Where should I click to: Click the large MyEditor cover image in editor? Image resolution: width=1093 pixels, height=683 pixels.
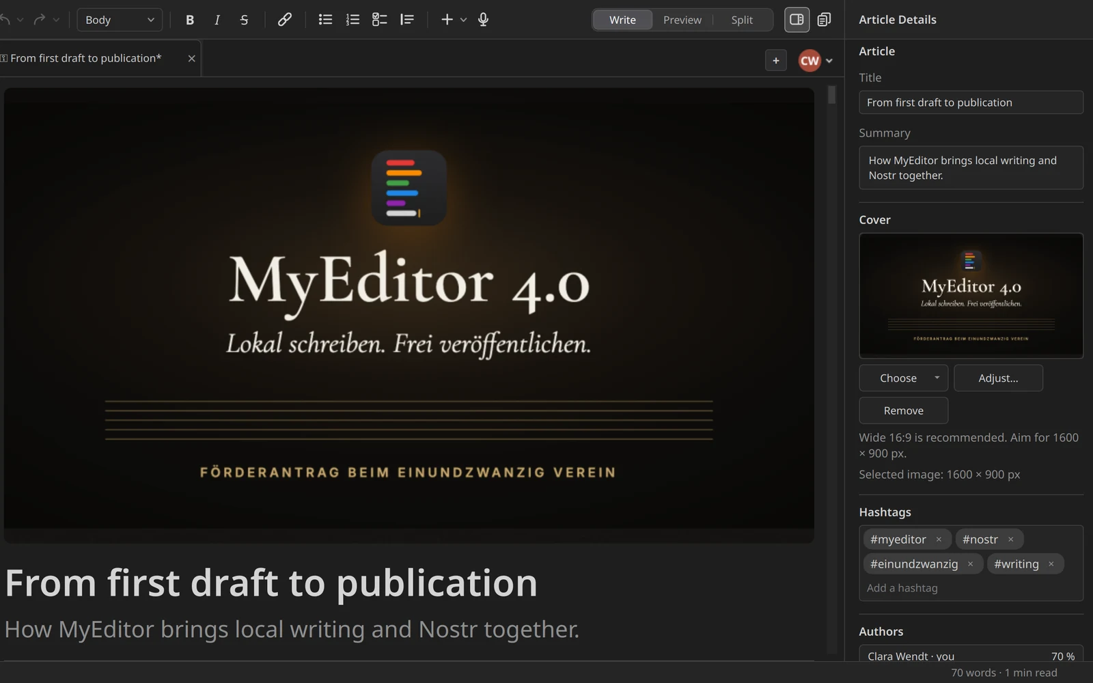(x=409, y=316)
